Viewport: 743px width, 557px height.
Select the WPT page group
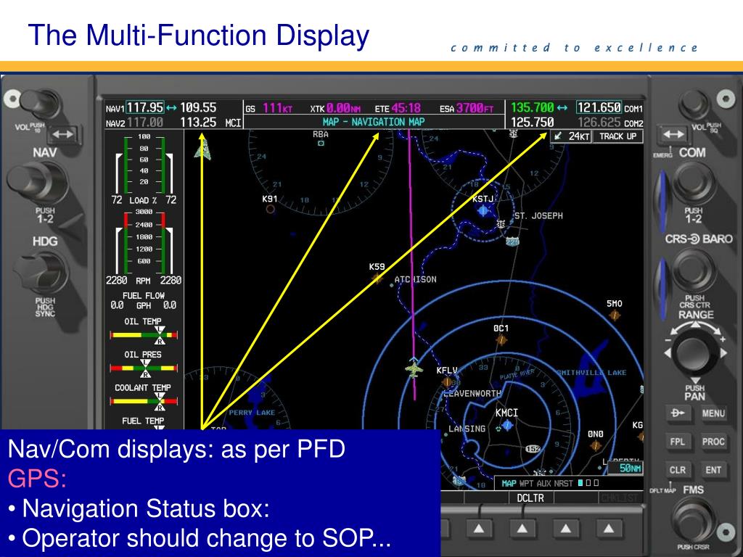coord(527,484)
